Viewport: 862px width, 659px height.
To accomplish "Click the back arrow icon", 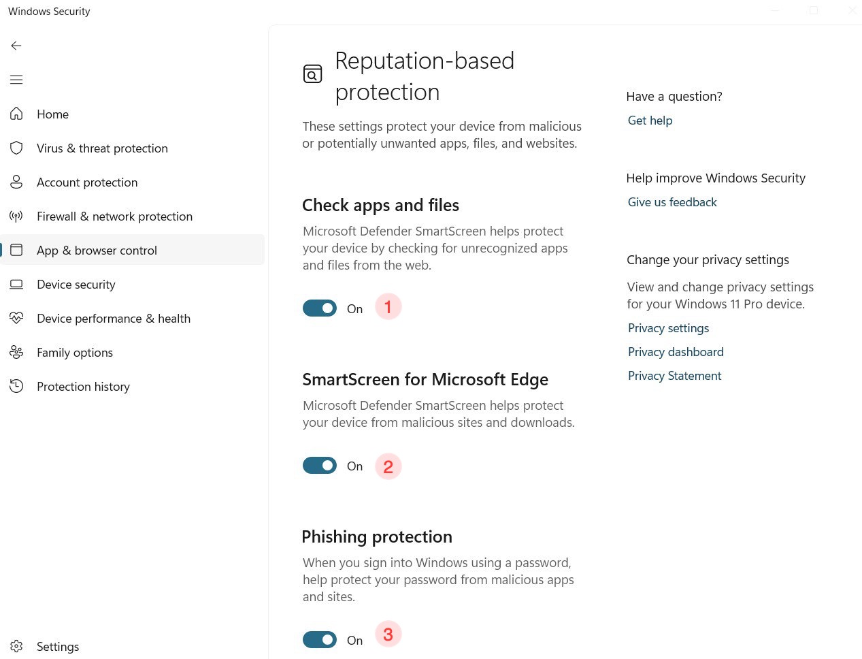I will 16,46.
